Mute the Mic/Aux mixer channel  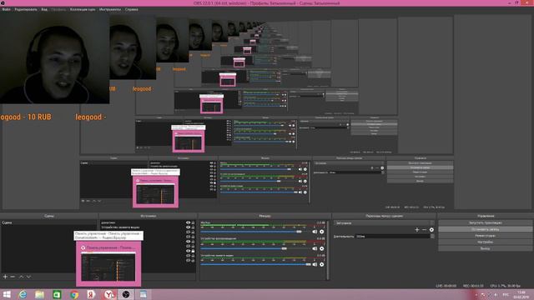[x=315, y=232]
